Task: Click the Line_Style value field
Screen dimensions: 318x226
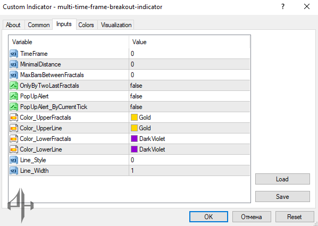Action: (189, 160)
